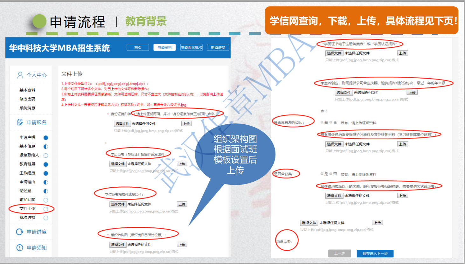Select 是 for 是否具有海外经历
The image size is (465, 264).
pyautogui.click(x=322, y=122)
